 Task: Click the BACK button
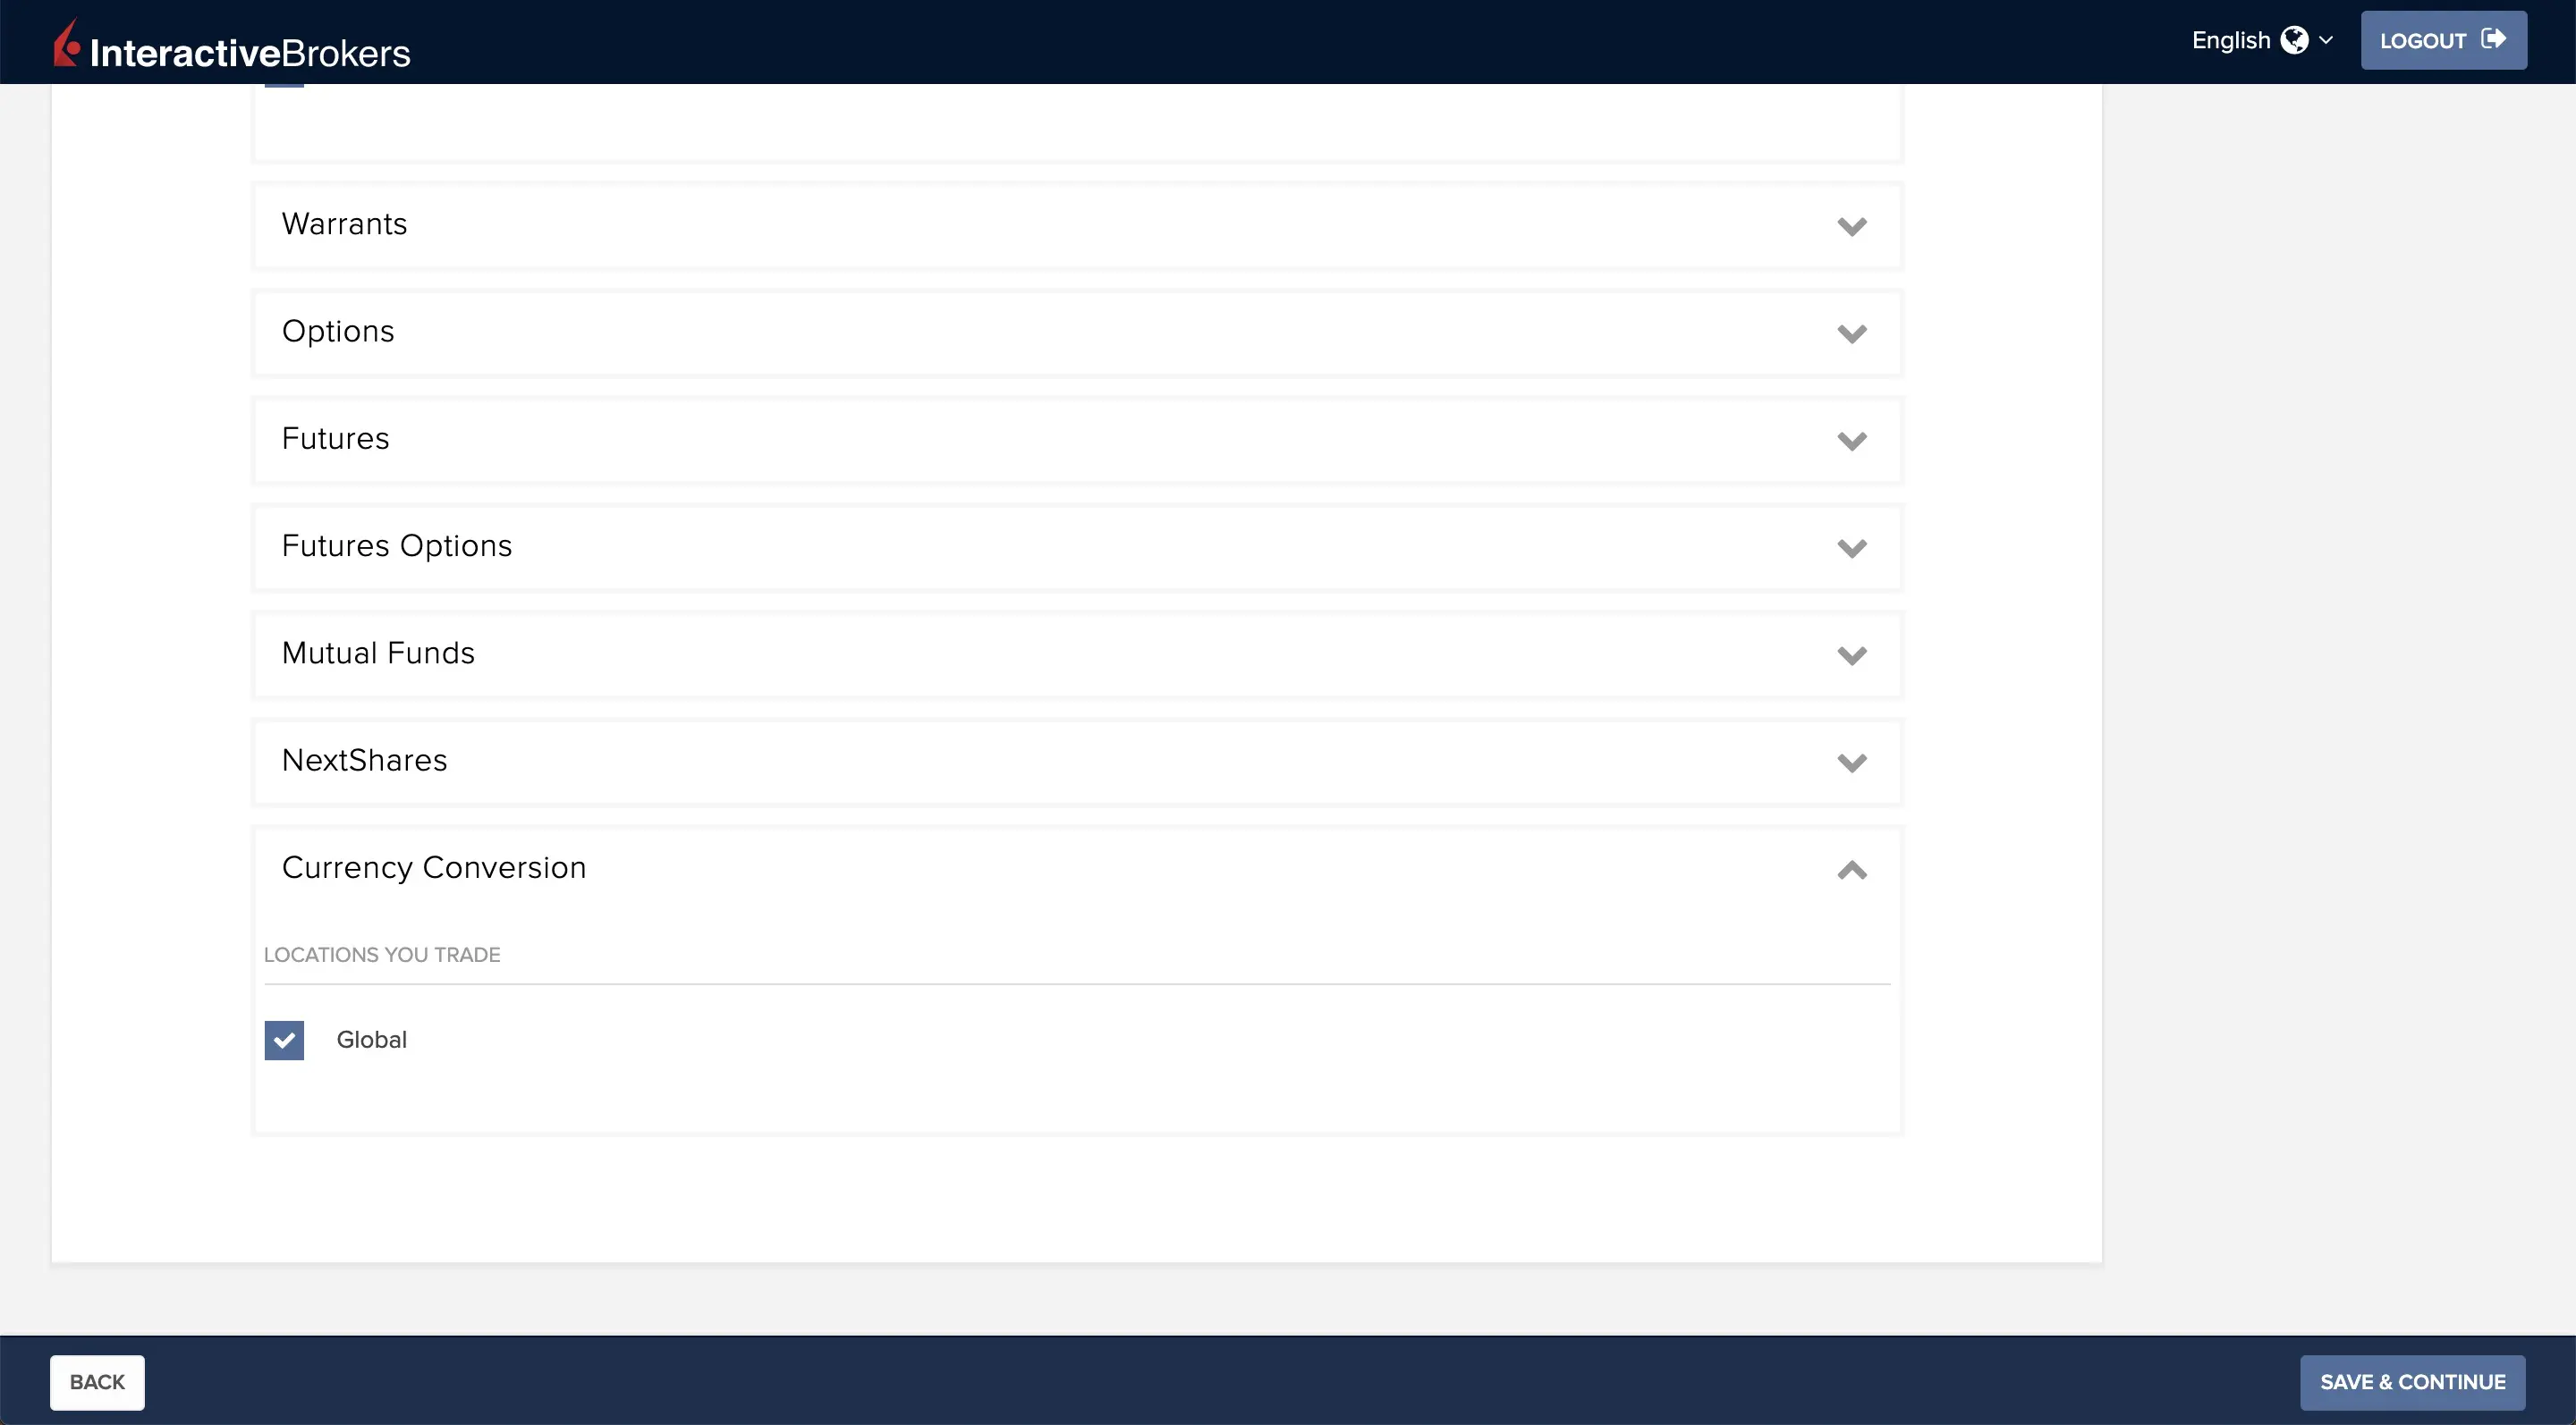click(x=97, y=1382)
